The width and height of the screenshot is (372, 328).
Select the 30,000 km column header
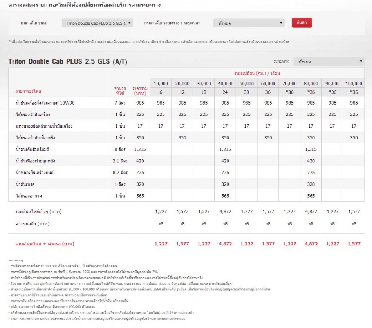click(x=204, y=83)
